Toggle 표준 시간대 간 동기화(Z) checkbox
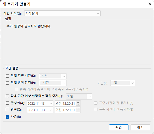This screenshot has width=154, height=134. tap(96, 103)
